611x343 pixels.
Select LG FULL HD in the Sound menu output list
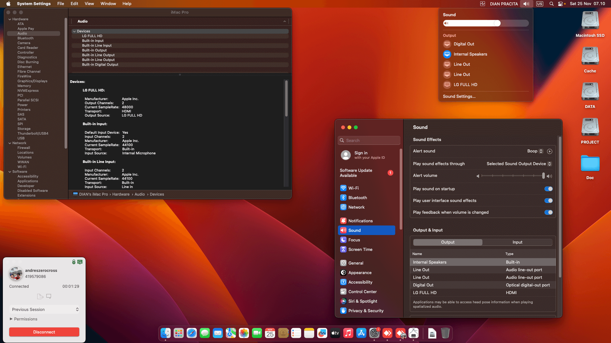[x=486, y=85]
